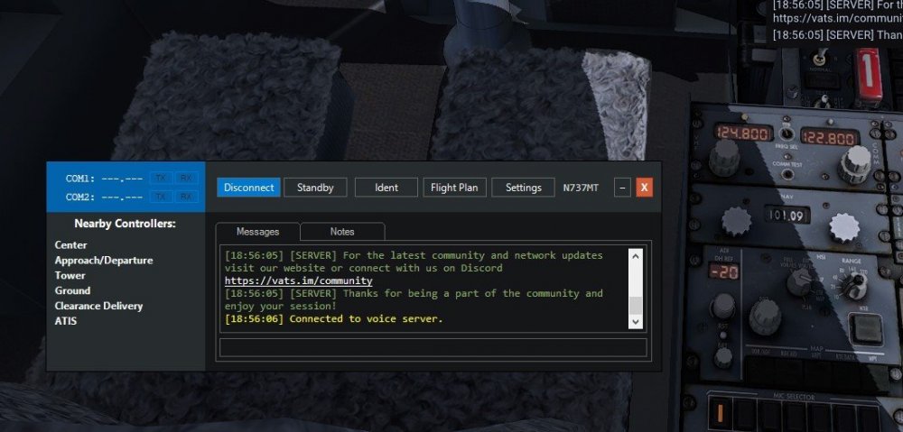This screenshot has width=903, height=432.
Task: Click the message list scroll-down arrow
Action: pos(635,322)
